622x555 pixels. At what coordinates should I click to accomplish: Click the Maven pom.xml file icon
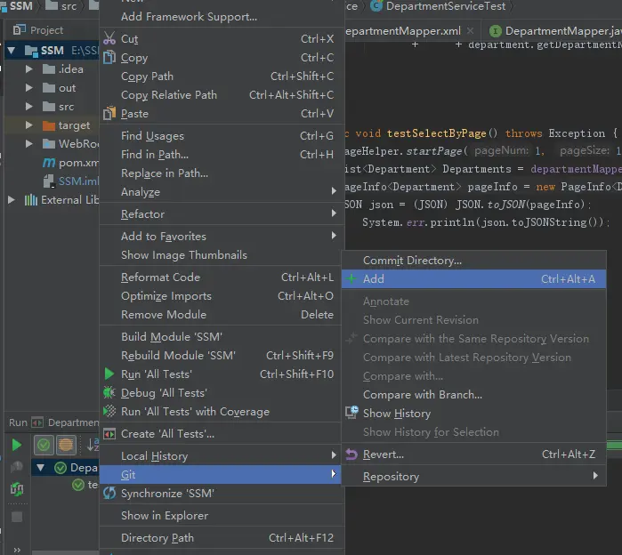pos(49,163)
